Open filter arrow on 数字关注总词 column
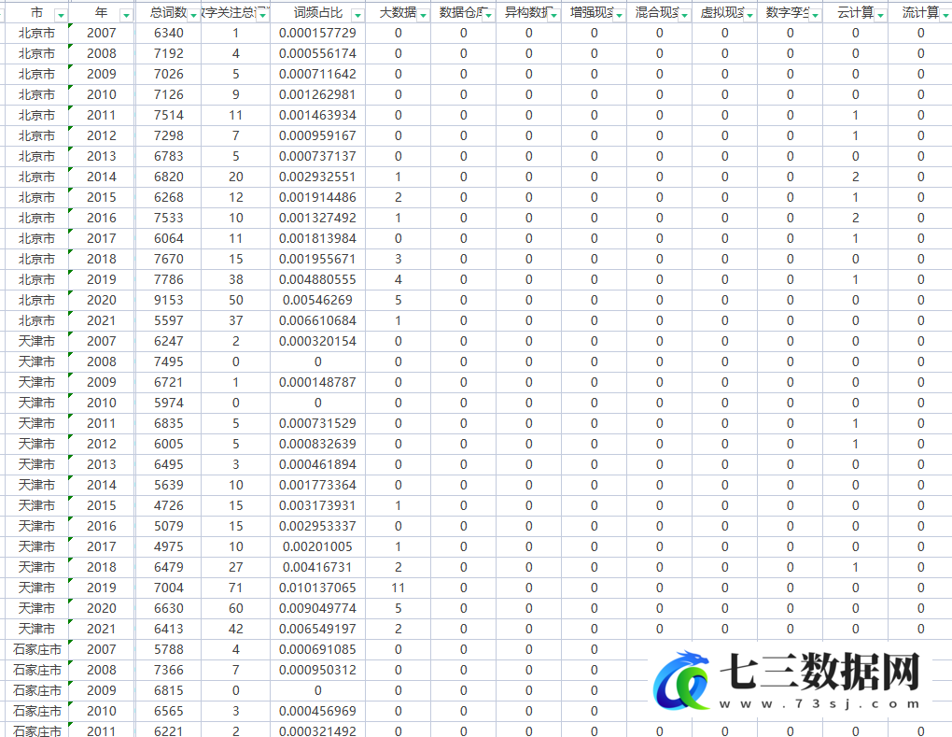 (262, 15)
